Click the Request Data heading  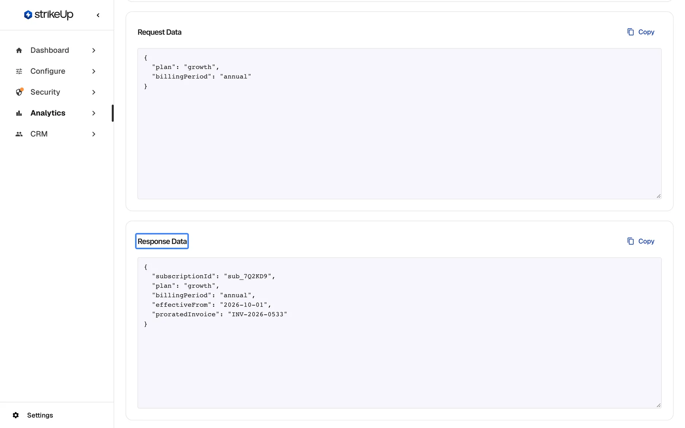coord(159,32)
